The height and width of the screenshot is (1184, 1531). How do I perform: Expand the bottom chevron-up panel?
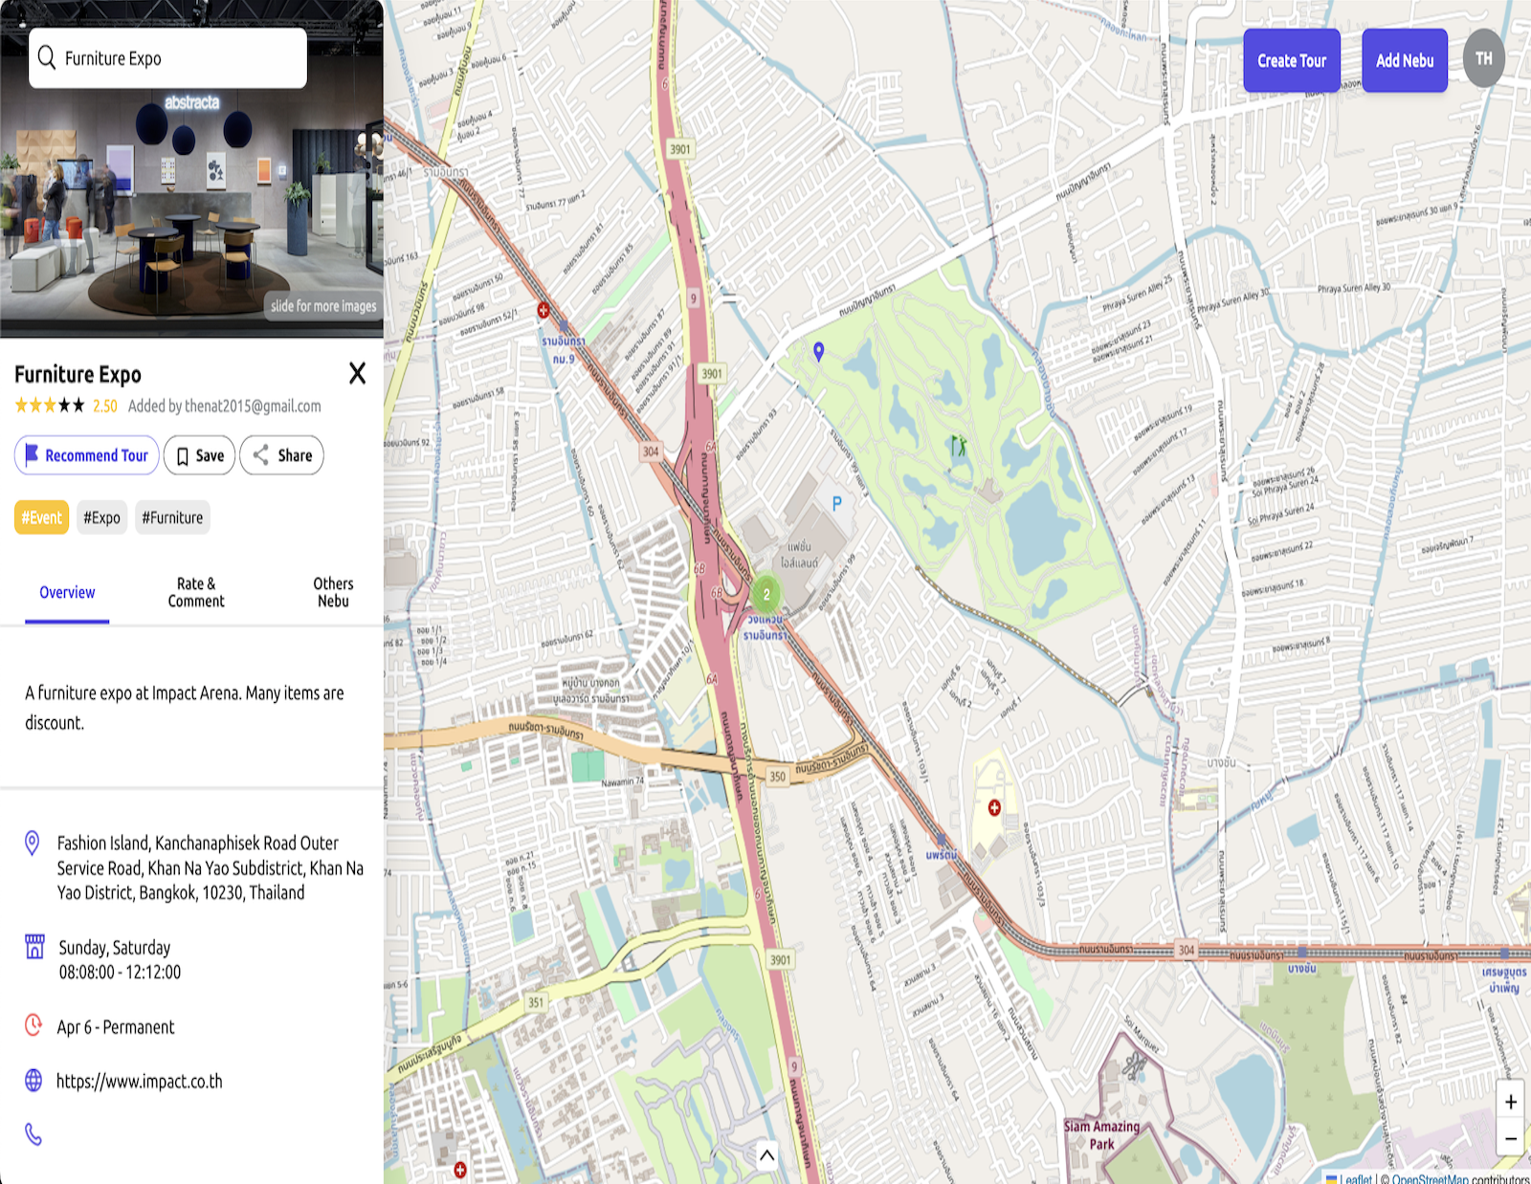[766, 1155]
